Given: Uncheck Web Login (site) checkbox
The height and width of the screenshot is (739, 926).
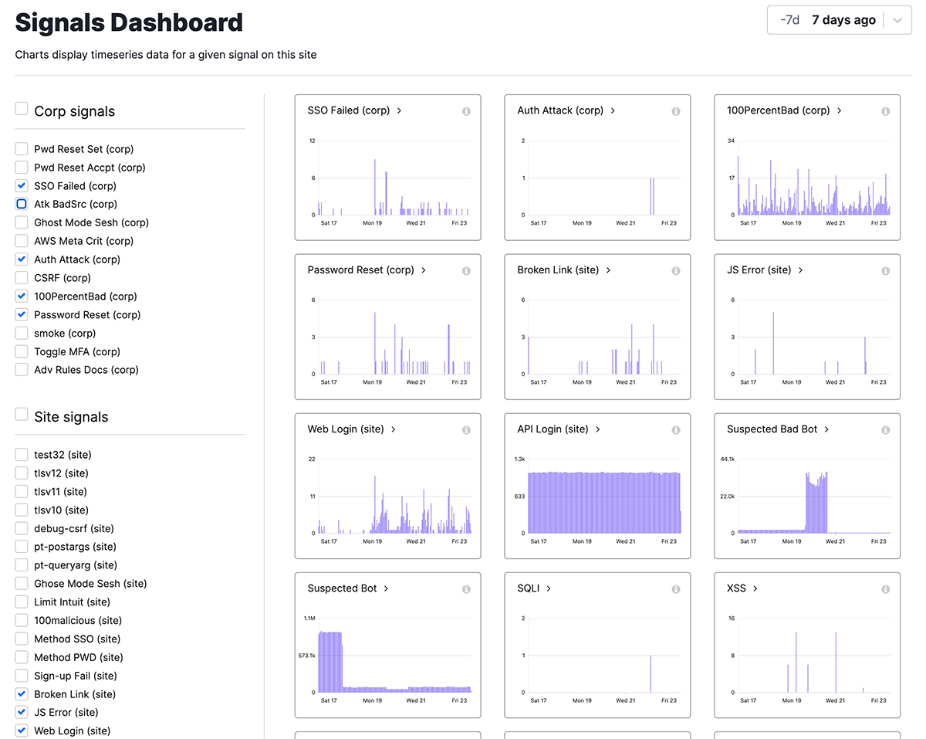Looking at the screenshot, I should (x=22, y=731).
